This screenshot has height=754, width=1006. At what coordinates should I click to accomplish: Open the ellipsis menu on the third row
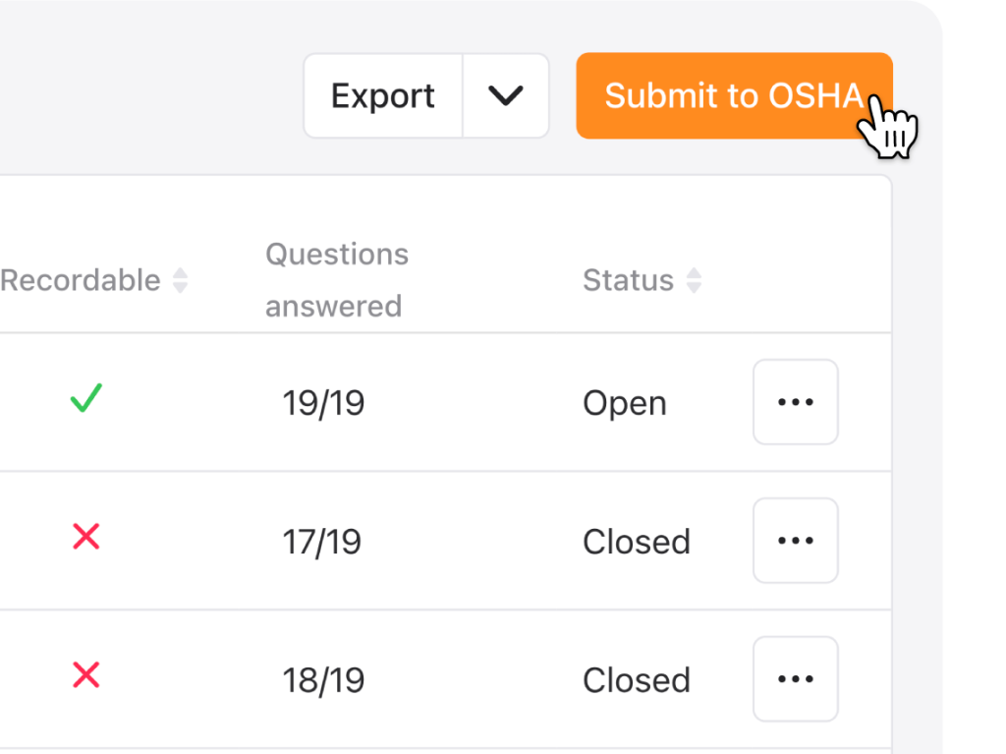tap(796, 679)
